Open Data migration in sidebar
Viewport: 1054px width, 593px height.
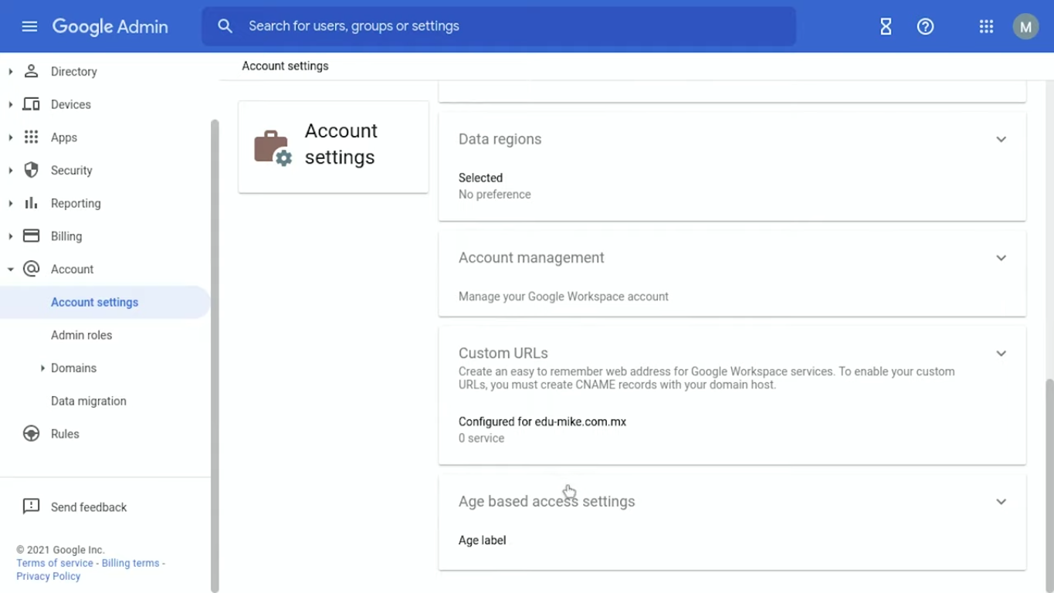88,401
